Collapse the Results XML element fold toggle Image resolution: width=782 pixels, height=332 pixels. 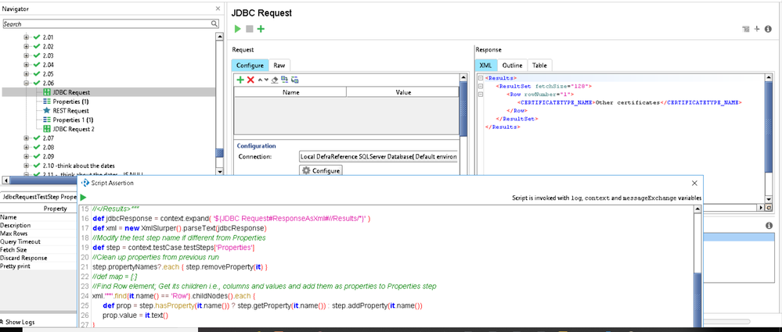tap(481, 78)
